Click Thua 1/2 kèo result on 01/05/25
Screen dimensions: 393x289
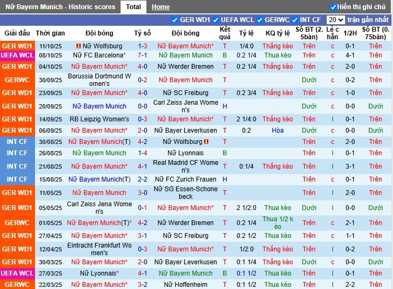(x=278, y=223)
